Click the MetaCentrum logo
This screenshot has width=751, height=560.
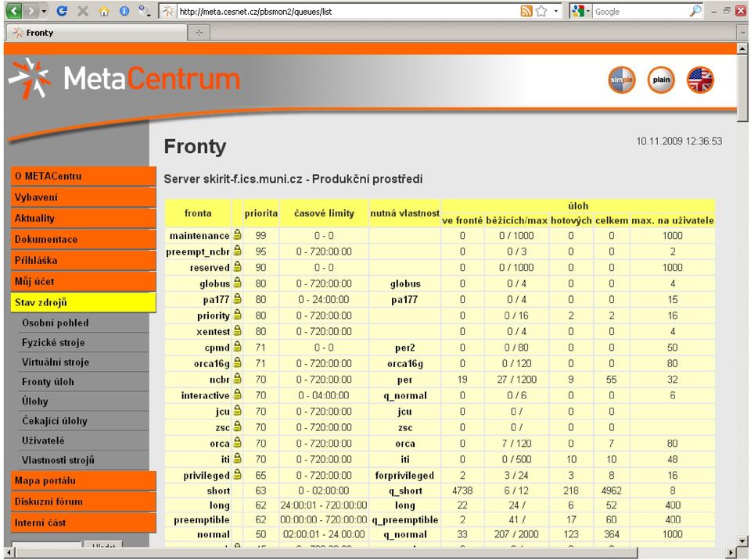point(124,78)
